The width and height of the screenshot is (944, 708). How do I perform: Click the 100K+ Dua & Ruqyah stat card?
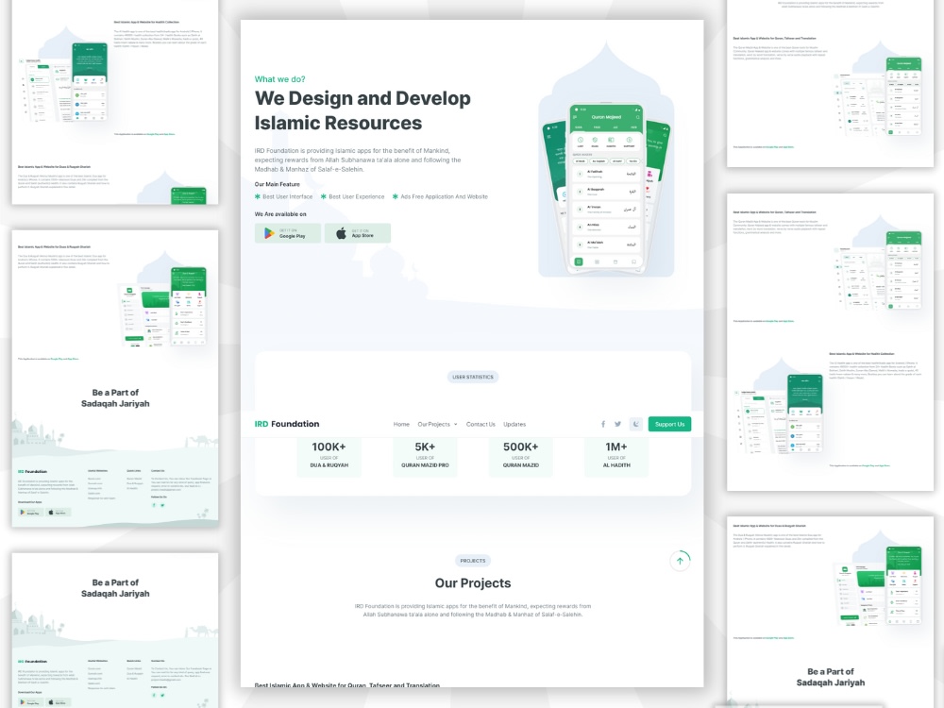tap(329, 456)
